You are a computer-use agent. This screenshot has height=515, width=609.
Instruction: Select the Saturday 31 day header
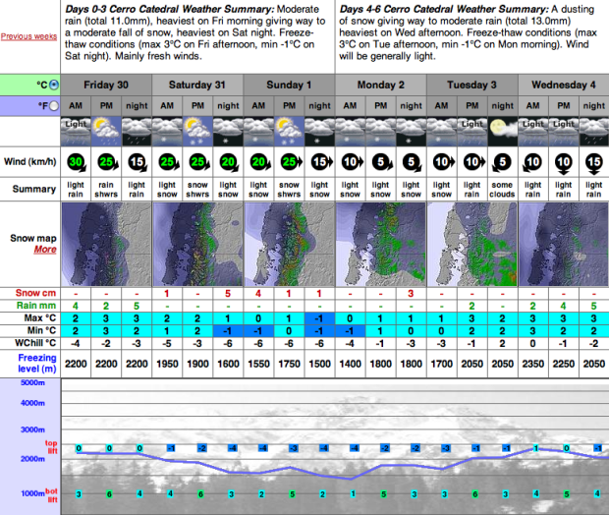click(197, 85)
